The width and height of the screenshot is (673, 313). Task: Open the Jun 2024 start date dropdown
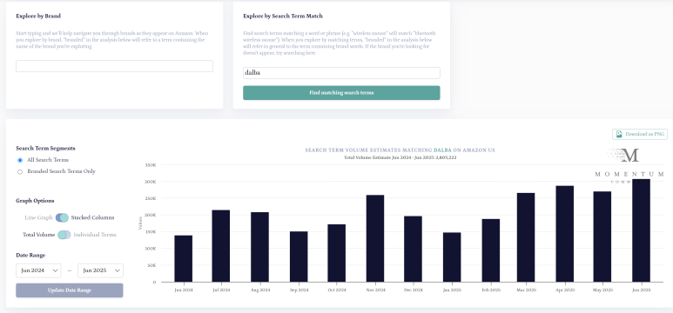pyautogui.click(x=38, y=270)
